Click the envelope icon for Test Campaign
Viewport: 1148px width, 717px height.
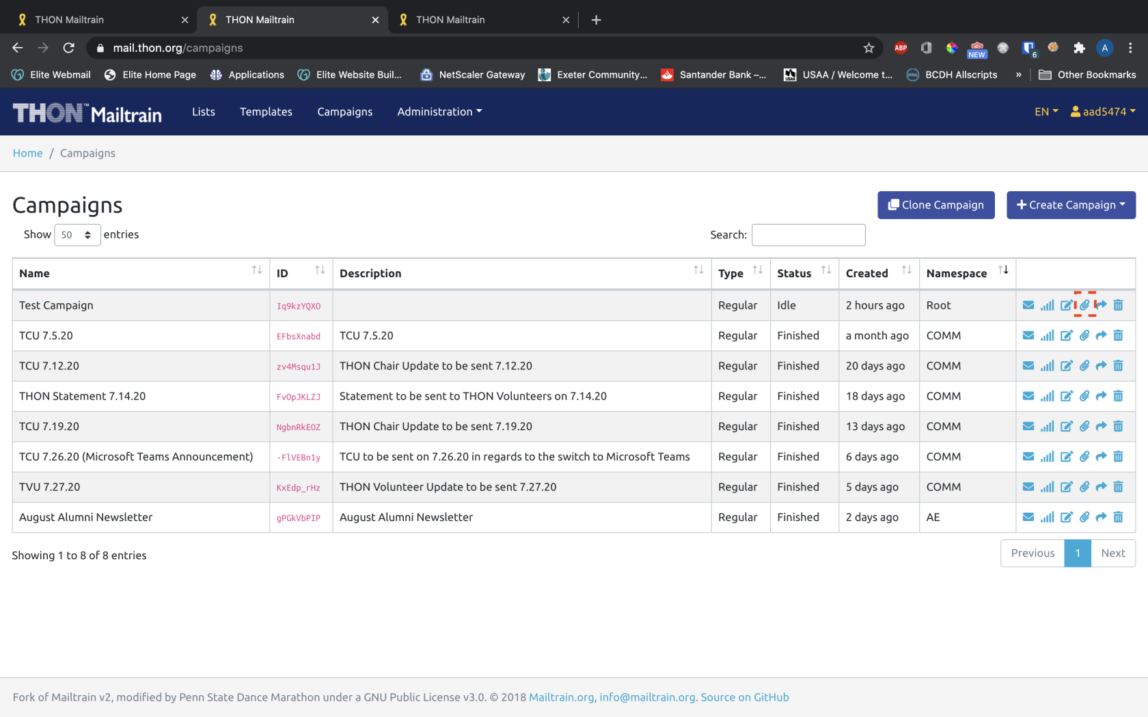point(1028,305)
